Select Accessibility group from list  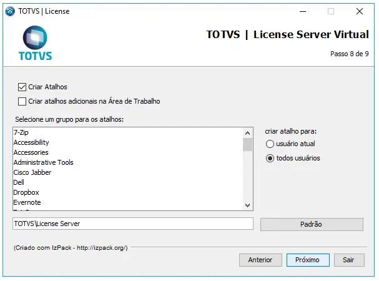click(x=31, y=142)
